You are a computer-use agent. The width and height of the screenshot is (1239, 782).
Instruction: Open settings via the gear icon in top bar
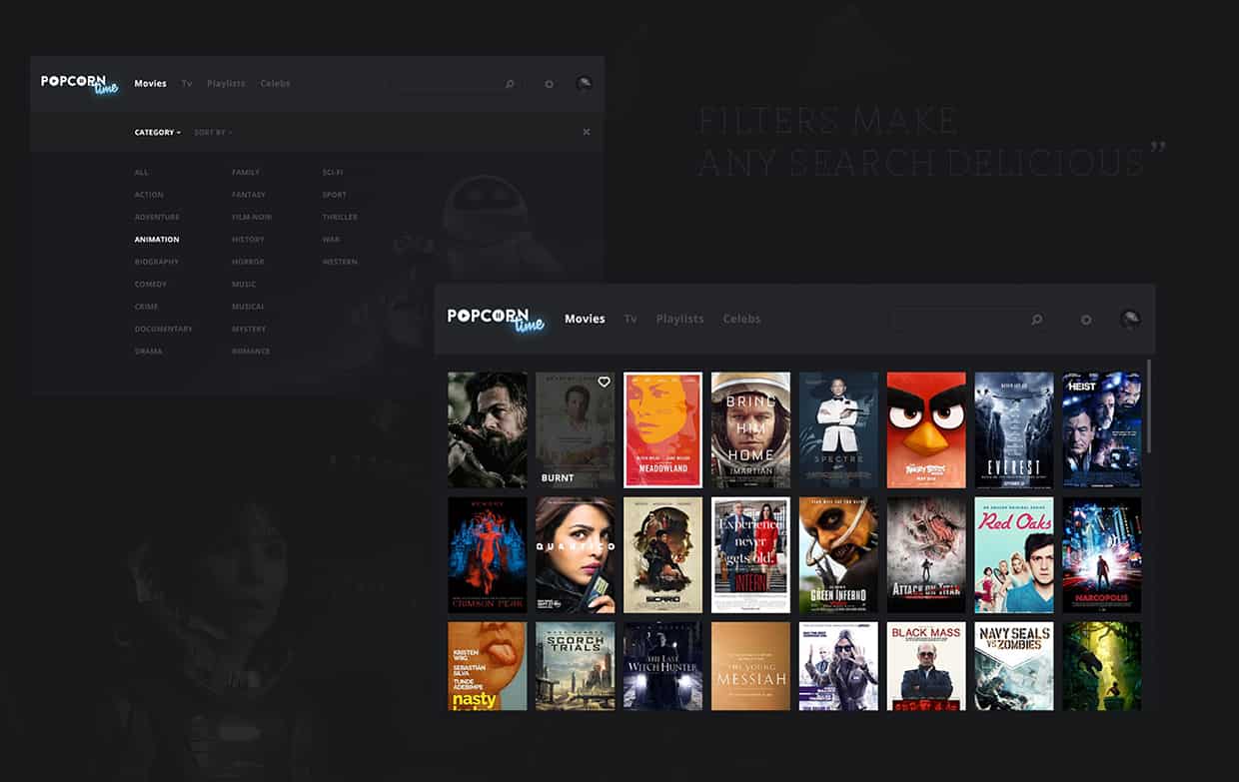548,84
